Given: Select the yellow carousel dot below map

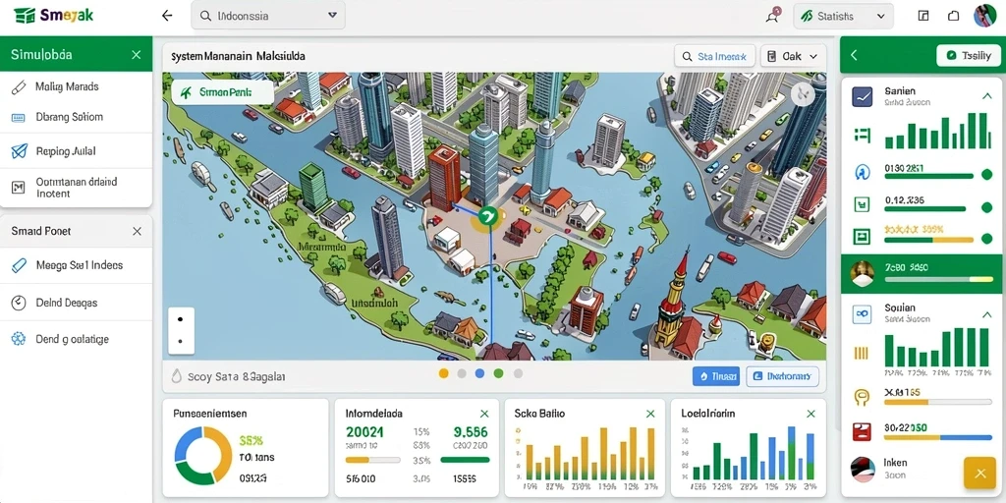Looking at the screenshot, I should coord(443,373).
